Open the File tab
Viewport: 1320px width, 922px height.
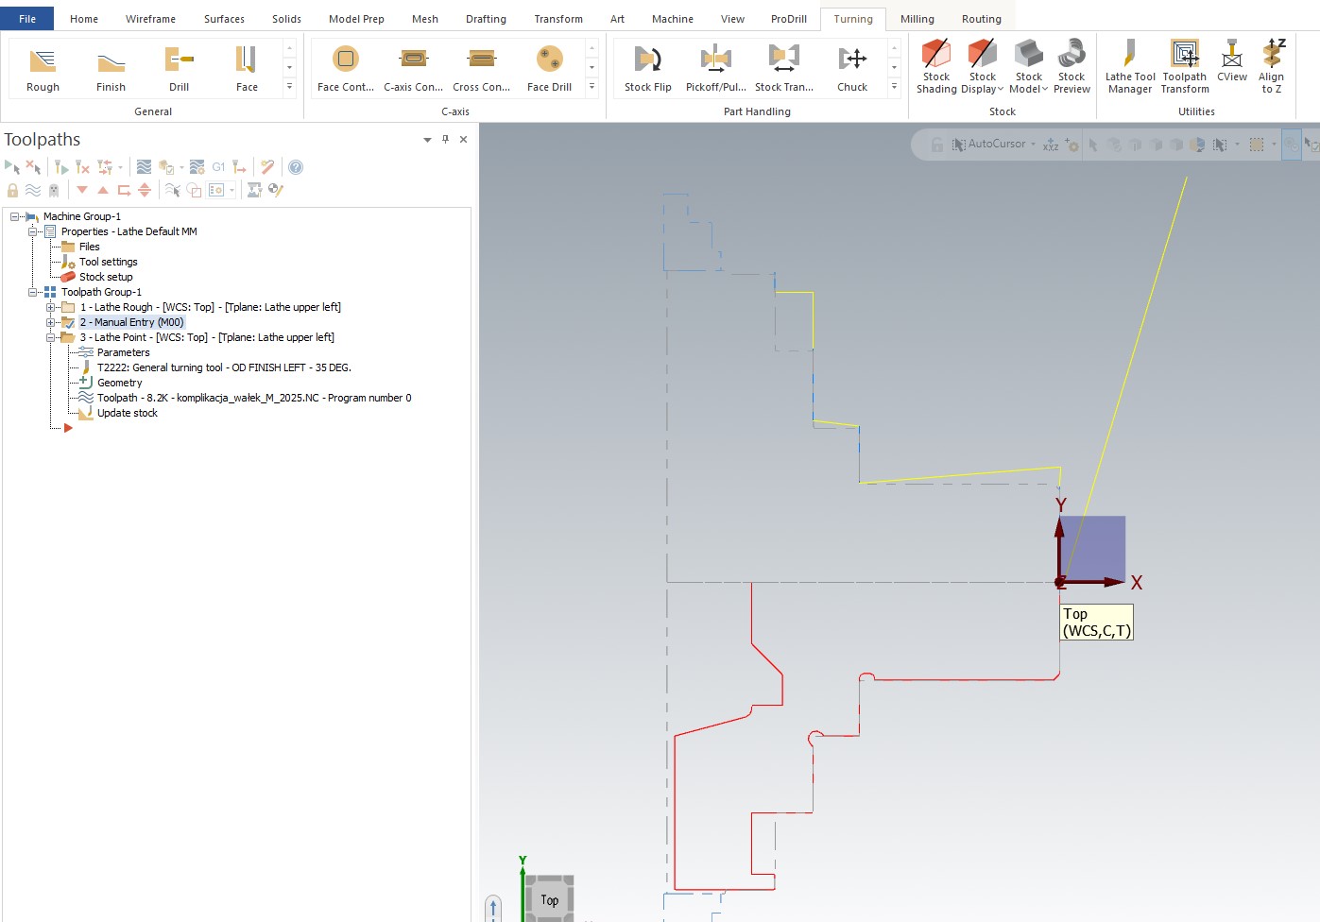[x=27, y=19]
